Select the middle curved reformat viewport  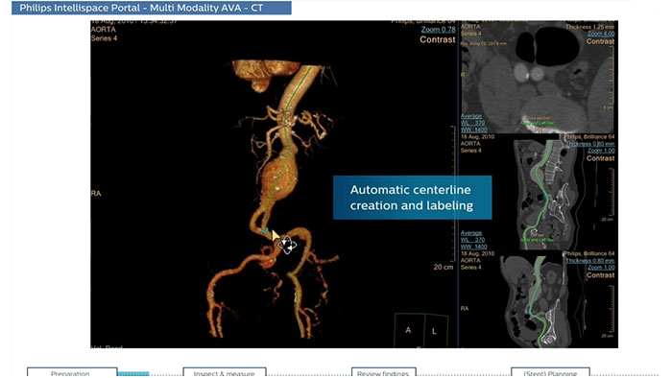[x=538, y=192]
